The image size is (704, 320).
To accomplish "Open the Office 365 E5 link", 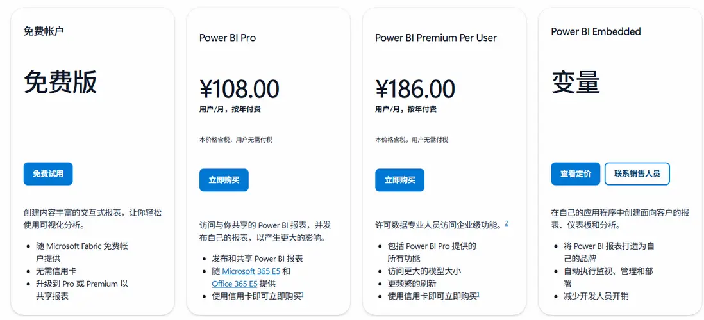I will point(235,283).
